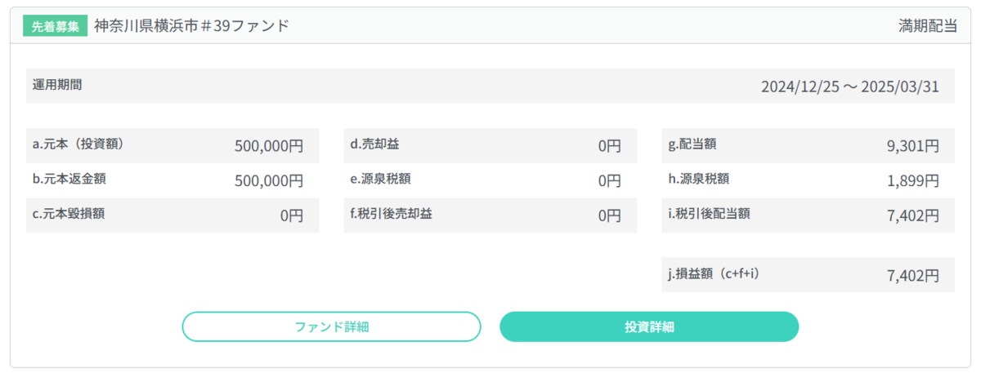Viewport: 981px width, 373px height.
Task: Select the h.源泉税額 row showing 1,899円
Action: coord(808,180)
